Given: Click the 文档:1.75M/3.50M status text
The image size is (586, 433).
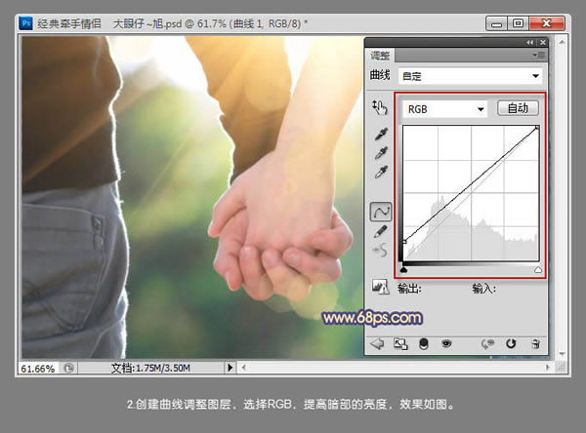Looking at the screenshot, I should (x=150, y=368).
